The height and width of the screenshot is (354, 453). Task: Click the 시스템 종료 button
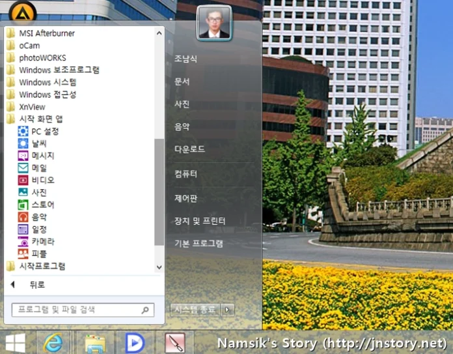tap(195, 310)
